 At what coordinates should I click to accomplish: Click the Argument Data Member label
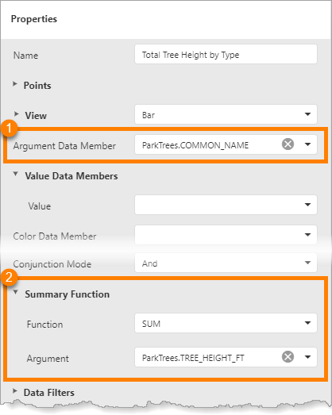click(64, 146)
